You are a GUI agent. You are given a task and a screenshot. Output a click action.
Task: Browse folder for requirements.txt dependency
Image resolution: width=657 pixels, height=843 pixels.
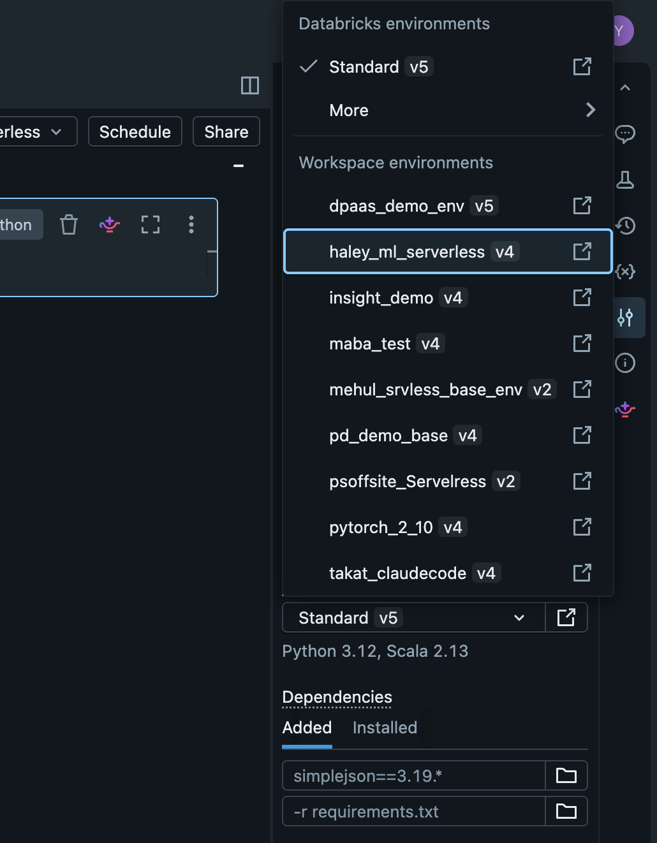tap(566, 811)
